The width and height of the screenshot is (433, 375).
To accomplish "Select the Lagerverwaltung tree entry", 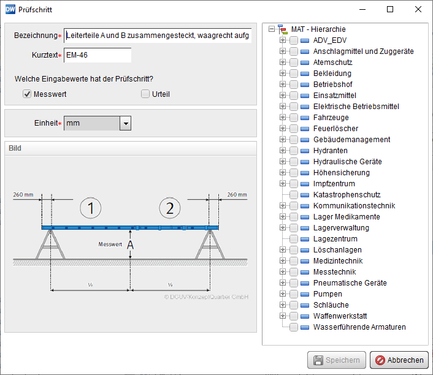I will [341, 228].
